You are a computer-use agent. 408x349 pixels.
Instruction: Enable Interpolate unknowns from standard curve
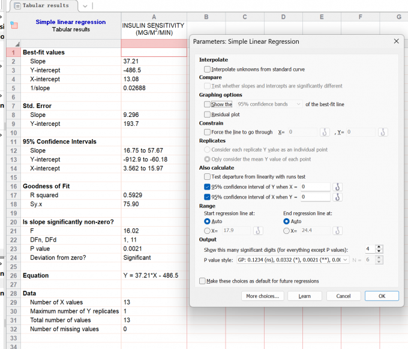(207, 69)
